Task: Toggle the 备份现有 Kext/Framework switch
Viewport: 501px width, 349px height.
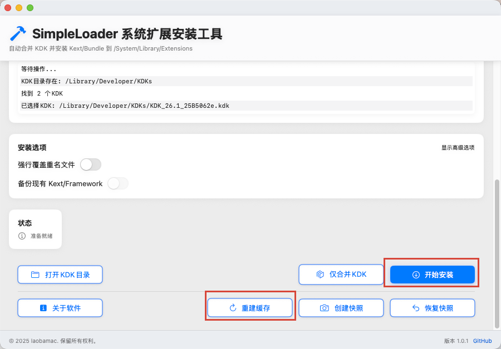Action: [x=118, y=183]
